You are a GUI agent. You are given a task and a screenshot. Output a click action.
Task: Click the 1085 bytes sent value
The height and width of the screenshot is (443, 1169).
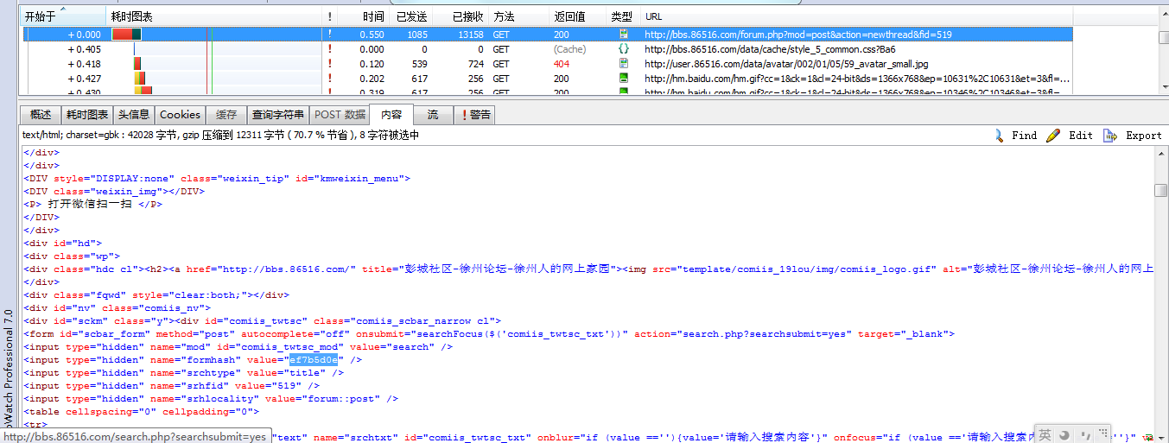click(x=417, y=35)
